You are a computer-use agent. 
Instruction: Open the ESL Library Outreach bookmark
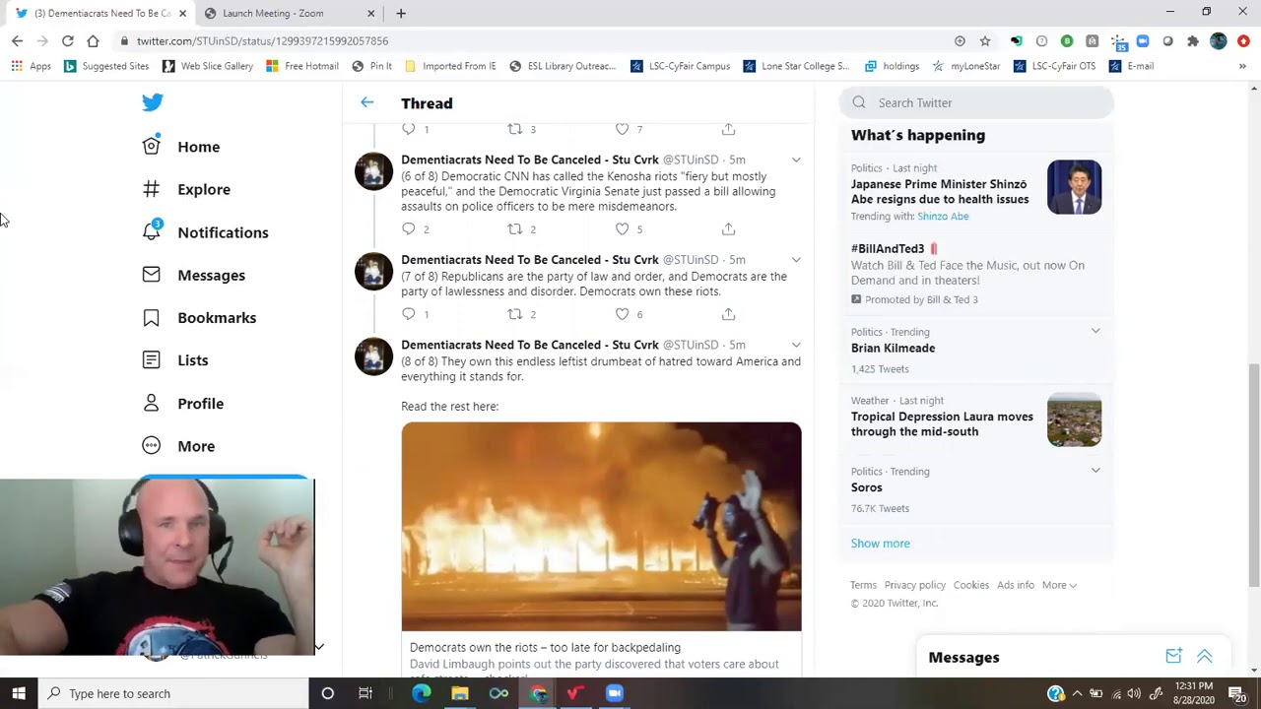click(x=562, y=66)
